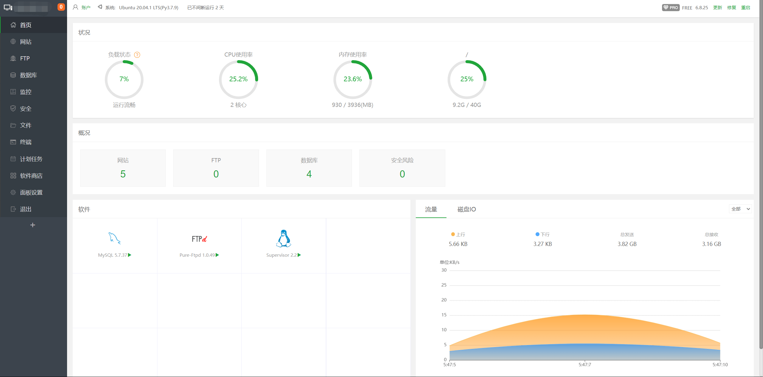763x377 pixels.
Task: Click the plus icon below sidebar menu
Action: coord(33,225)
